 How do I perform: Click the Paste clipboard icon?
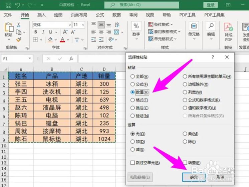point(9,27)
